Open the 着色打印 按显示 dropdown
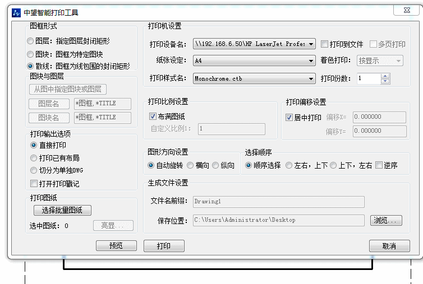Screen dimensions: 423x284 (380, 60)
